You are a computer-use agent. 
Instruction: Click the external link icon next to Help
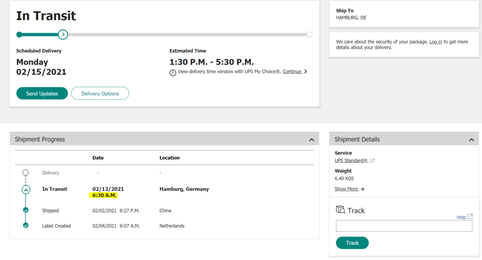(x=470, y=217)
